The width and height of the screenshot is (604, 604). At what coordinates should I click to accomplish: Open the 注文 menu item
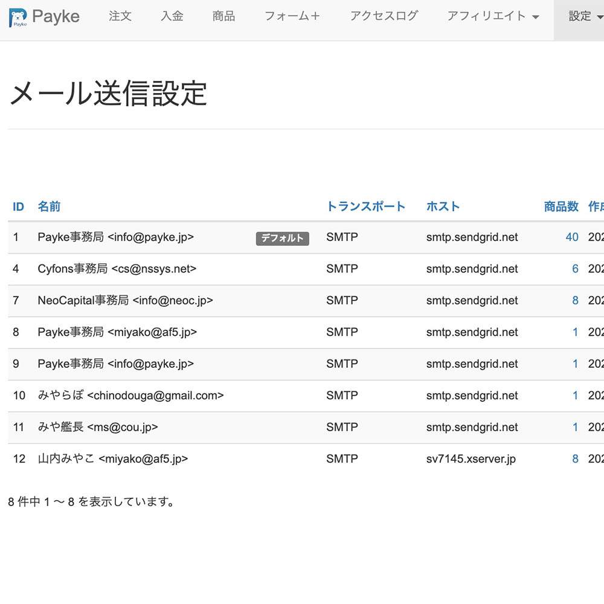point(120,16)
